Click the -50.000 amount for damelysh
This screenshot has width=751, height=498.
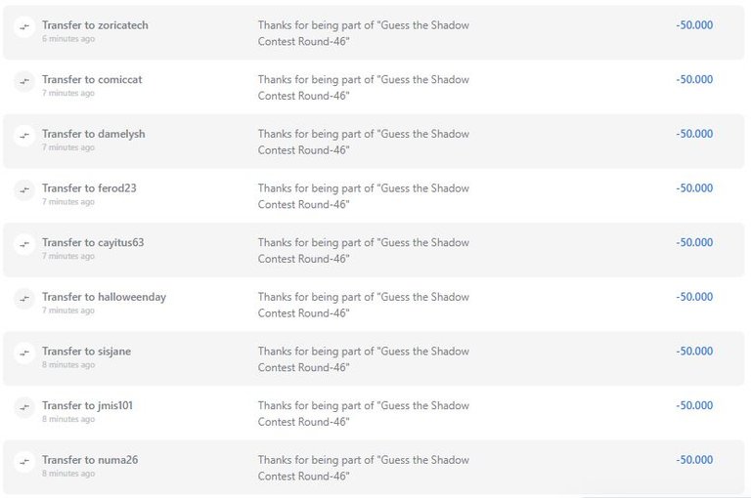click(694, 134)
